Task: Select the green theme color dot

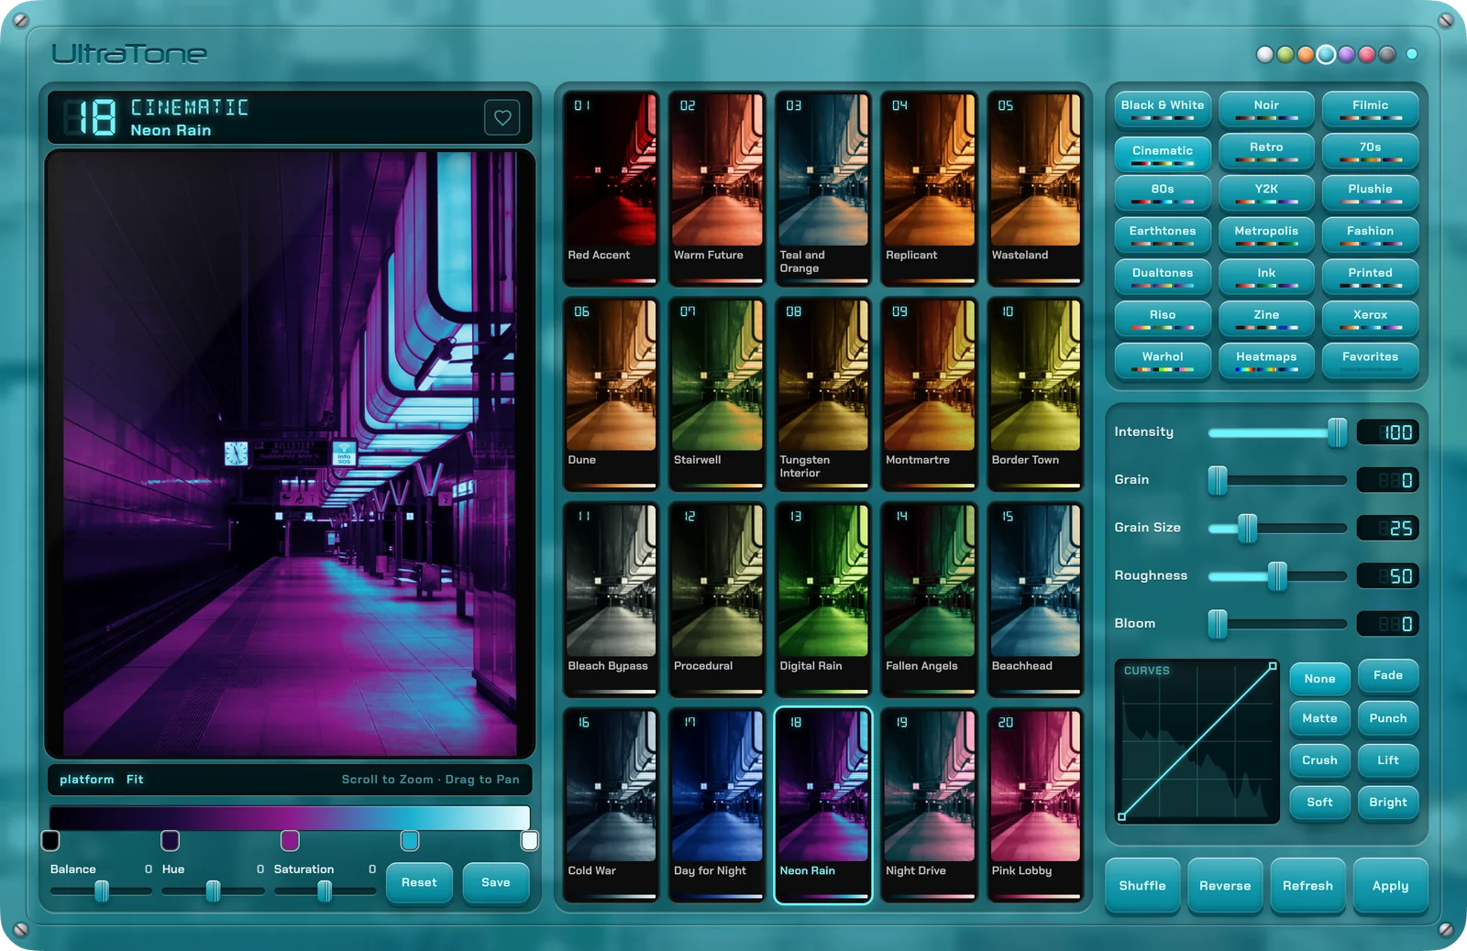Action: pos(1285,54)
